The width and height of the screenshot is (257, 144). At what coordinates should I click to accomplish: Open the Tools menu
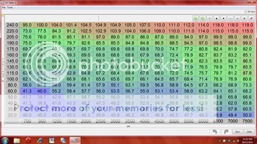click(10, 8)
